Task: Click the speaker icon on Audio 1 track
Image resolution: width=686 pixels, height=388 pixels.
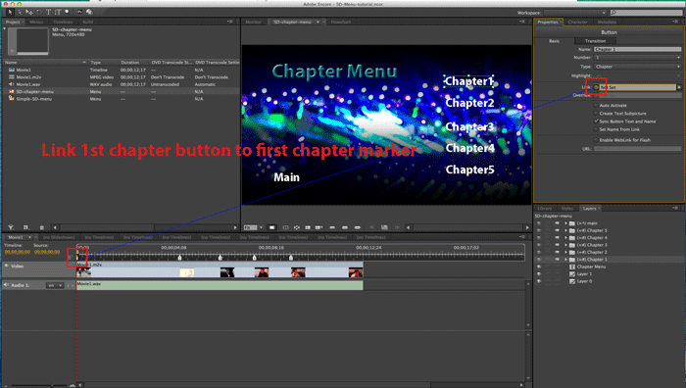Action: [x=6, y=285]
